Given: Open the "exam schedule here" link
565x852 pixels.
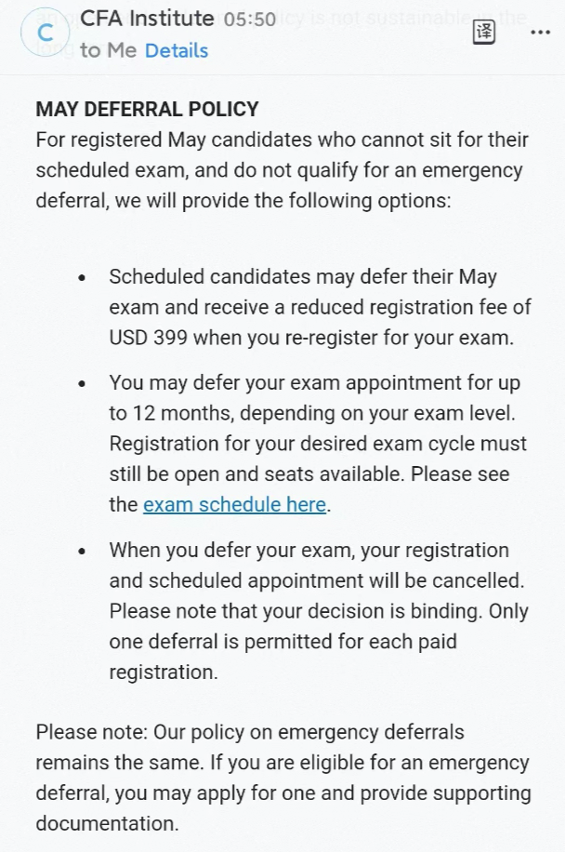Looking at the screenshot, I should tap(234, 505).
